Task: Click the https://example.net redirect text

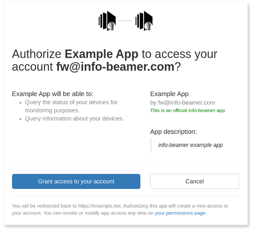Action: pyautogui.click(x=100, y=206)
